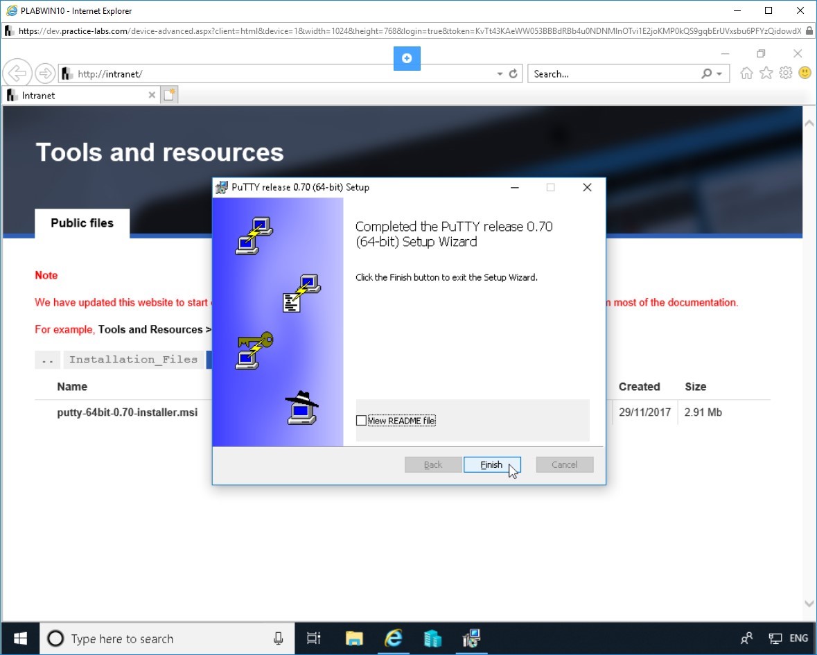Switch to Internet Explorer taskbar icon
The width and height of the screenshot is (817, 655).
[x=394, y=638]
